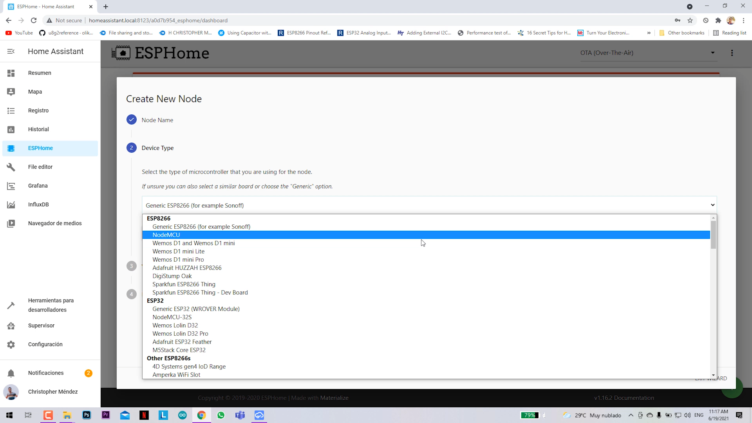Choose Wemos D1 mini Pro option
This screenshot has width=752, height=423.
[178, 260]
